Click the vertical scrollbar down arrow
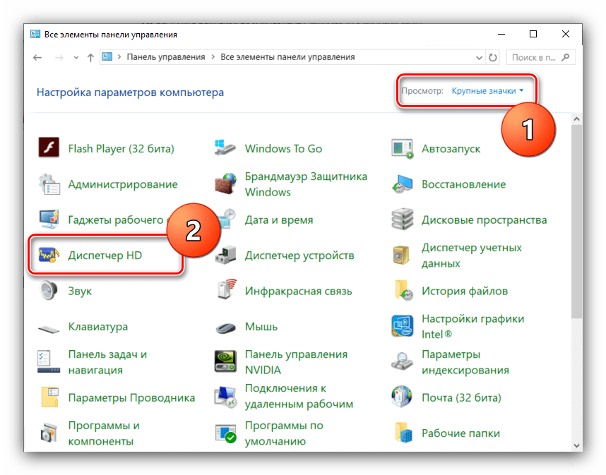 (x=576, y=445)
